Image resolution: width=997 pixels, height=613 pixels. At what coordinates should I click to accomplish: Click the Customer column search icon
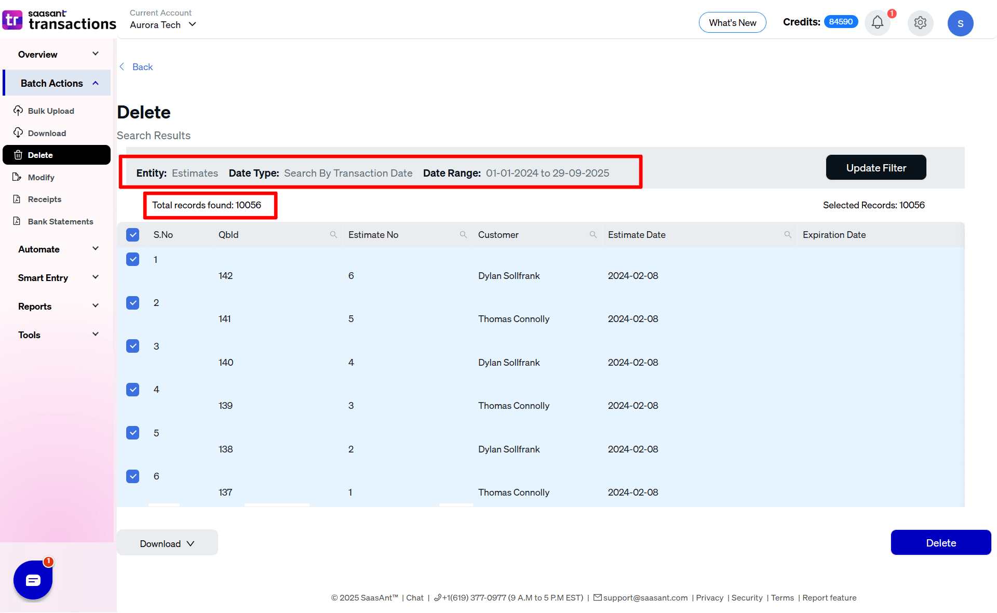pyautogui.click(x=593, y=234)
